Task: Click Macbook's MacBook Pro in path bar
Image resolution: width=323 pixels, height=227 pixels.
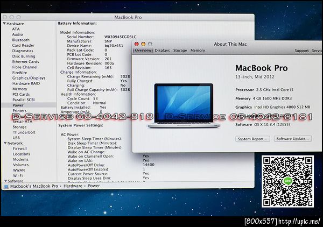Action: pyautogui.click(x=34, y=186)
